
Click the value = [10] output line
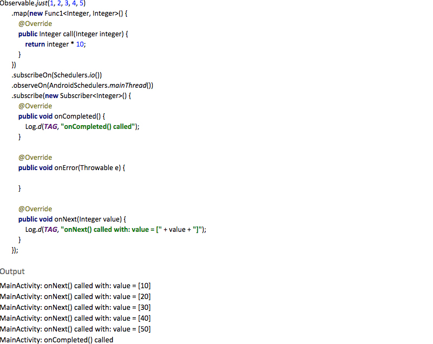click(x=76, y=285)
